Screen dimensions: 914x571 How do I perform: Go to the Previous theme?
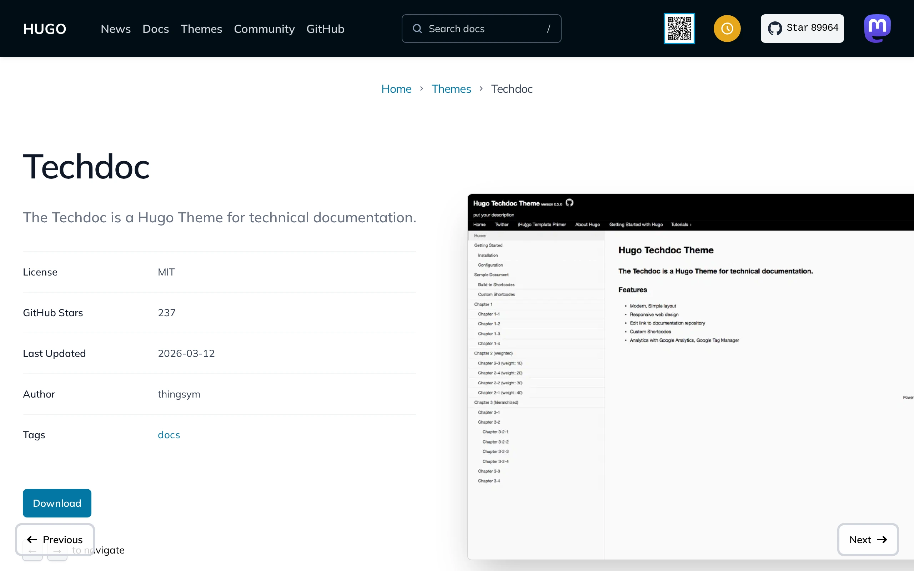55,539
